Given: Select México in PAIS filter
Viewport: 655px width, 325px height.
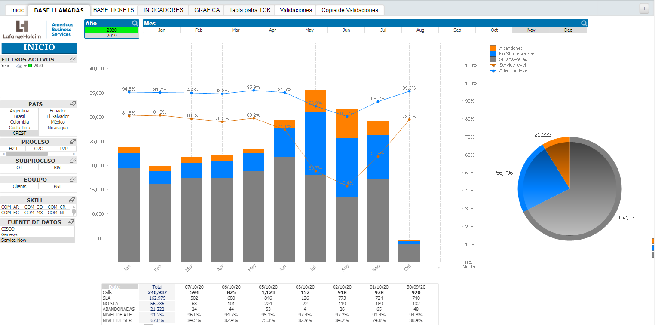Looking at the screenshot, I should tap(58, 122).
